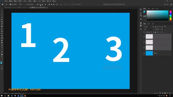Open Opacity slider dropdown arrow
Viewport: 173px width, 97px height.
pos(164,30)
